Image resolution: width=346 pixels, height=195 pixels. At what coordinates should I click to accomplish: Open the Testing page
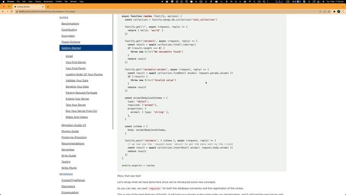coord(66,162)
